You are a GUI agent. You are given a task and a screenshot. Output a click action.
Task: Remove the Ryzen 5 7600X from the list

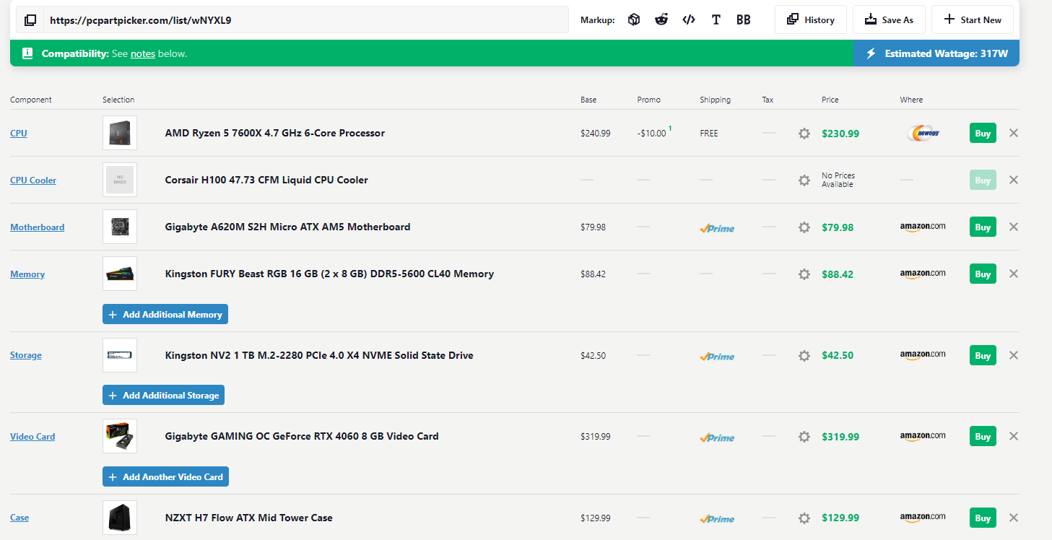pos(1014,133)
